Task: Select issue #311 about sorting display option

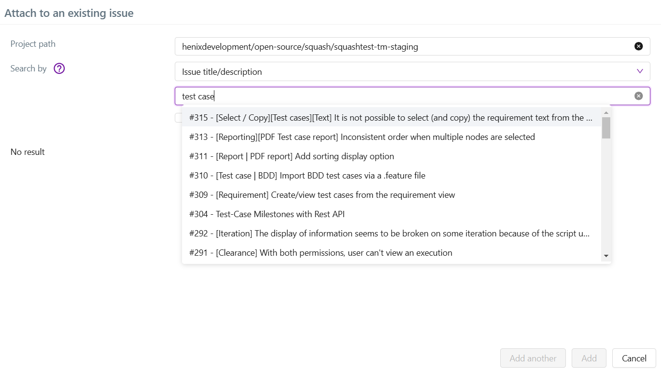Action: click(291, 156)
